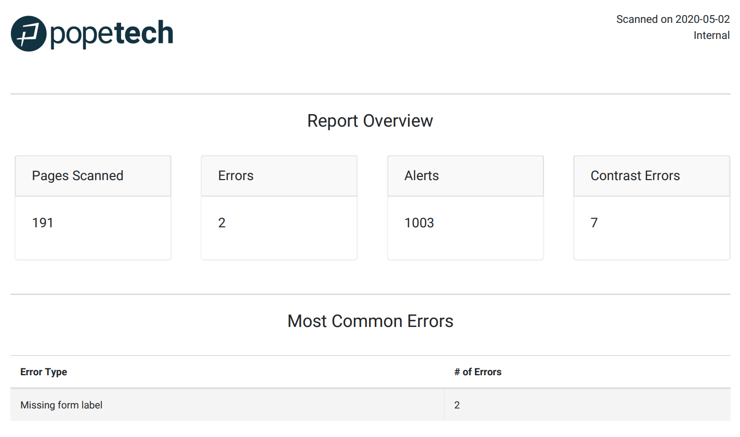The height and width of the screenshot is (437, 740).
Task: Switch to the Report Overview heading
Action: pos(370,120)
